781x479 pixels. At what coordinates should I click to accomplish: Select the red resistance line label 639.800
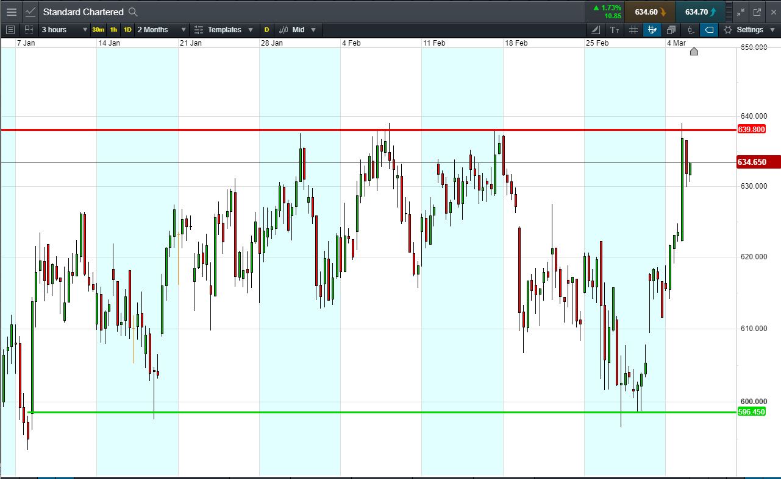click(x=751, y=130)
